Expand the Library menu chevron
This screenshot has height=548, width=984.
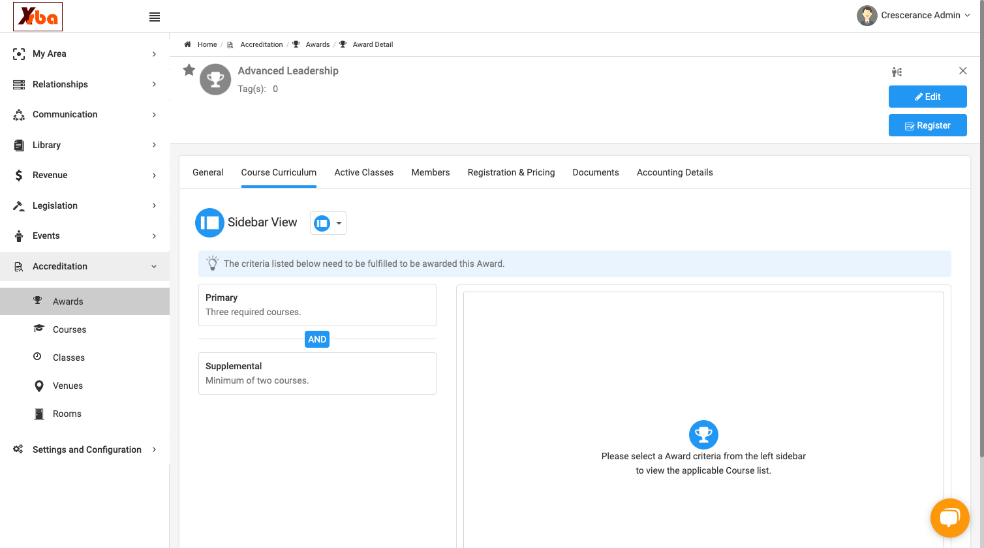pyautogui.click(x=154, y=145)
